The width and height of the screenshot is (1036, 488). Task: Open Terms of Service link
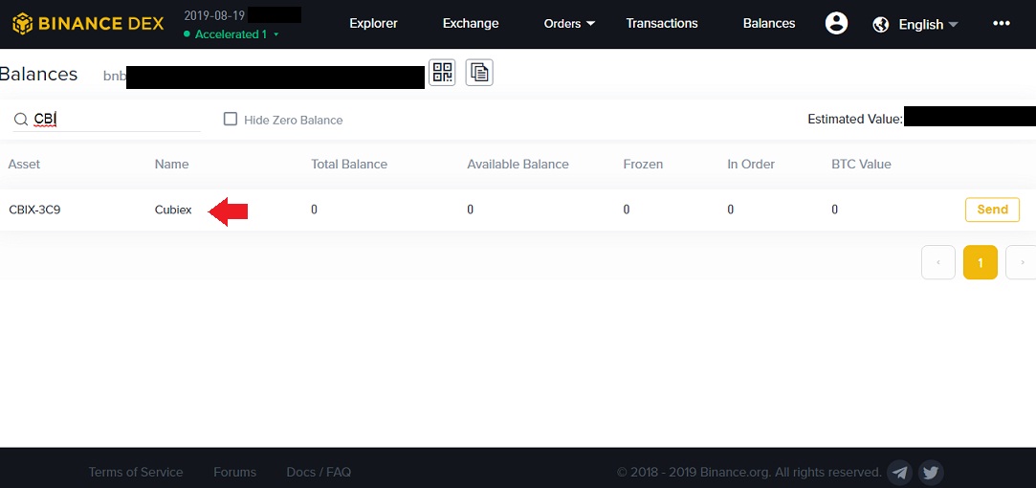136,472
